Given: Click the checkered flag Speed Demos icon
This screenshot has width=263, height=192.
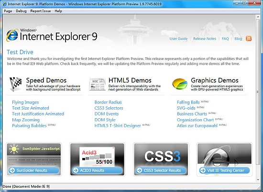Looking at the screenshot, I should click(x=16, y=84).
